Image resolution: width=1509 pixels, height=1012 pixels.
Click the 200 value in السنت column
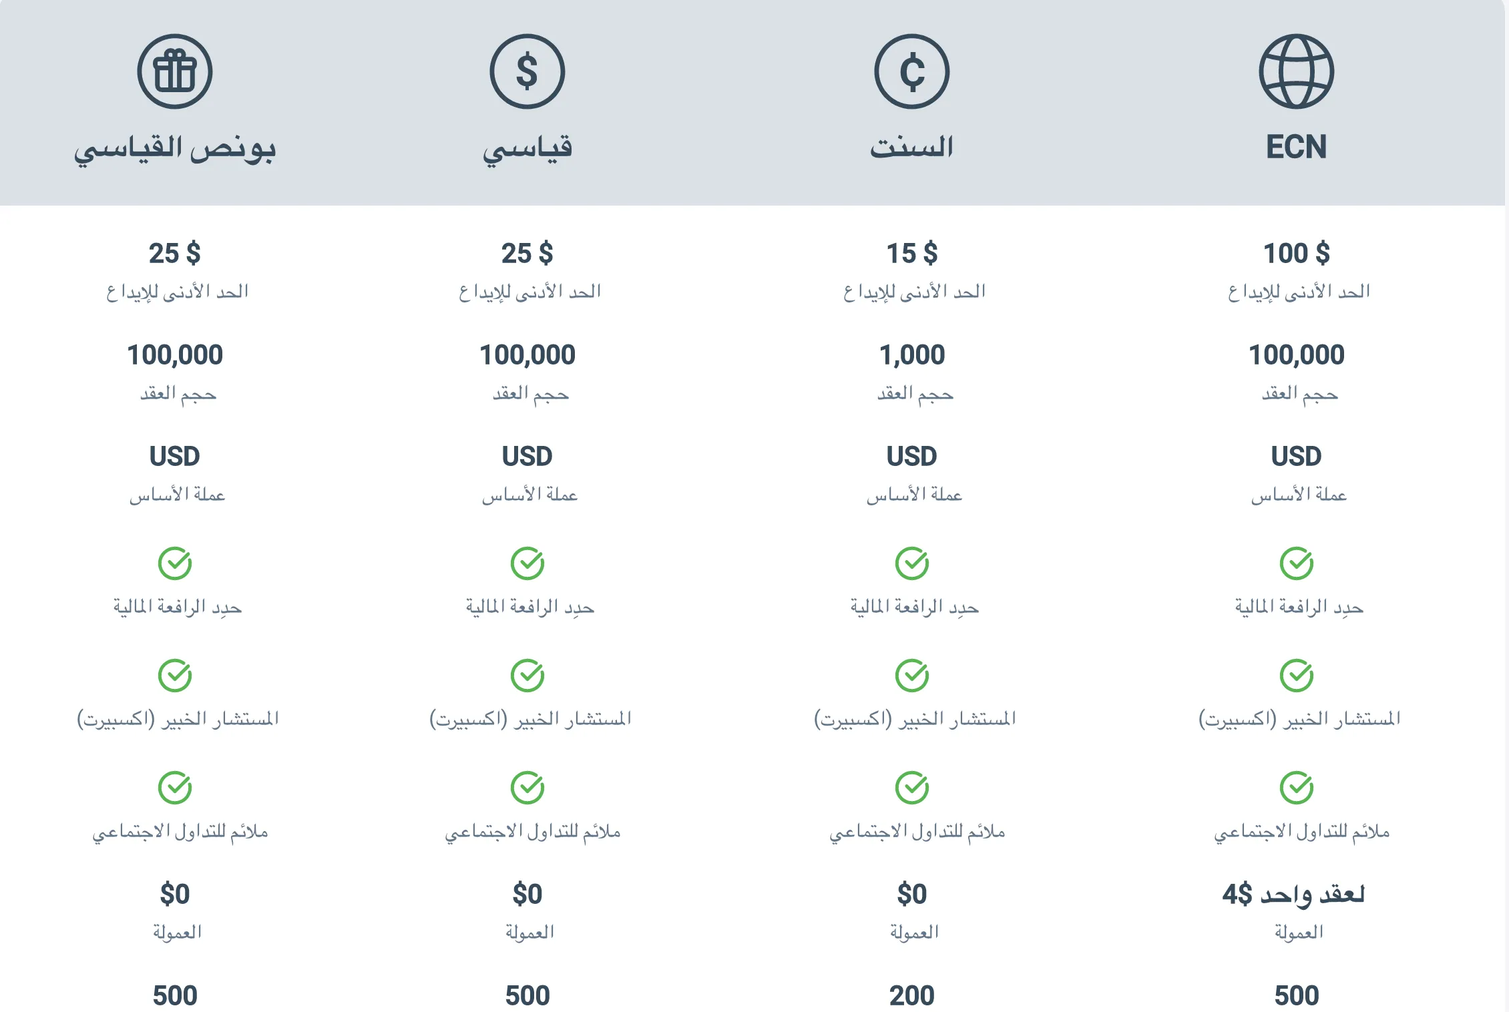click(912, 996)
